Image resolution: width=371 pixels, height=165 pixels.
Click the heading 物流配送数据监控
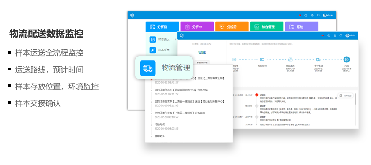46,33
